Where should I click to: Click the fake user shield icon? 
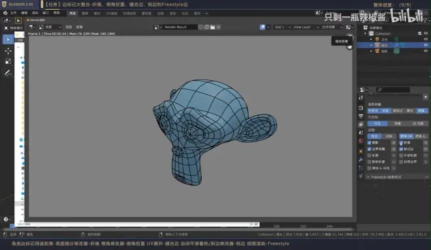click(201, 27)
